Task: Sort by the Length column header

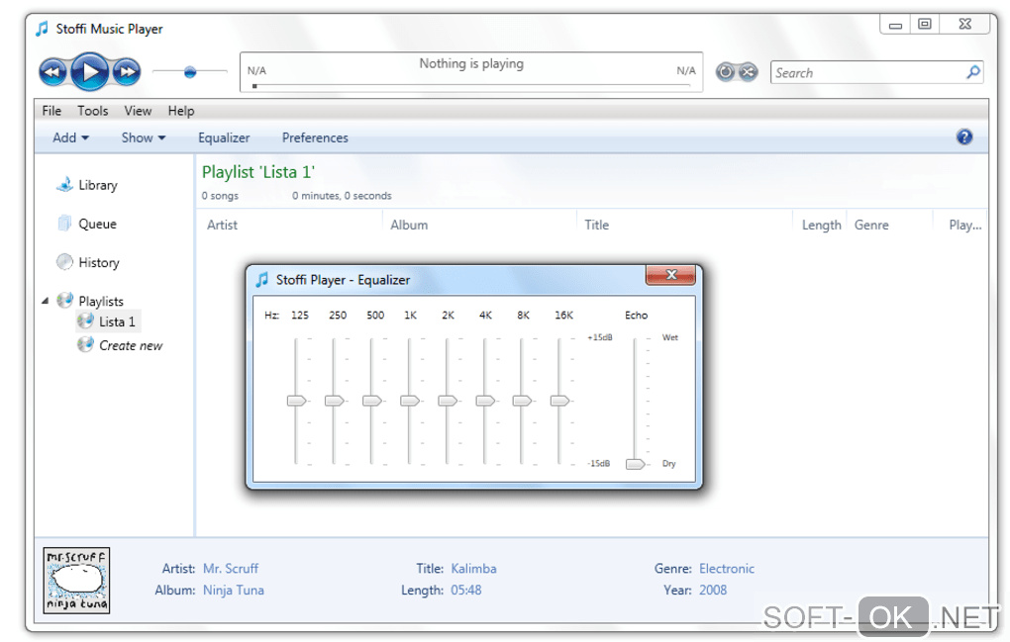Action: coord(821,226)
